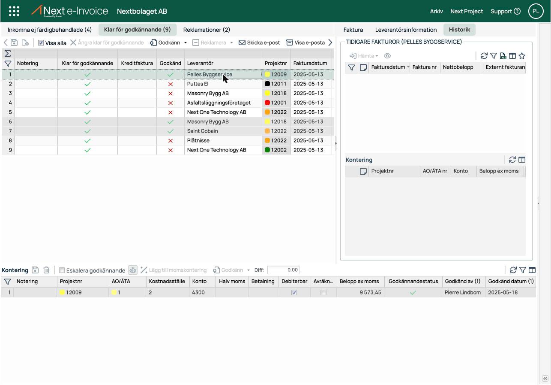Filter the Tidigare fakturor list

(x=494, y=56)
